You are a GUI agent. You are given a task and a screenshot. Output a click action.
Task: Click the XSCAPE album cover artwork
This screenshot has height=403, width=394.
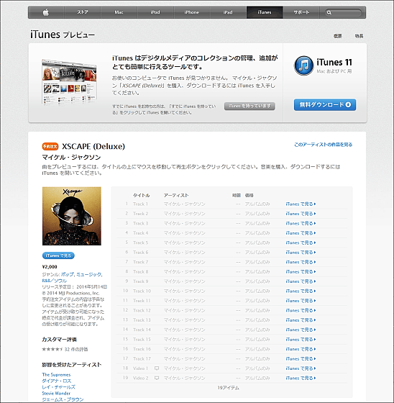coord(72,216)
